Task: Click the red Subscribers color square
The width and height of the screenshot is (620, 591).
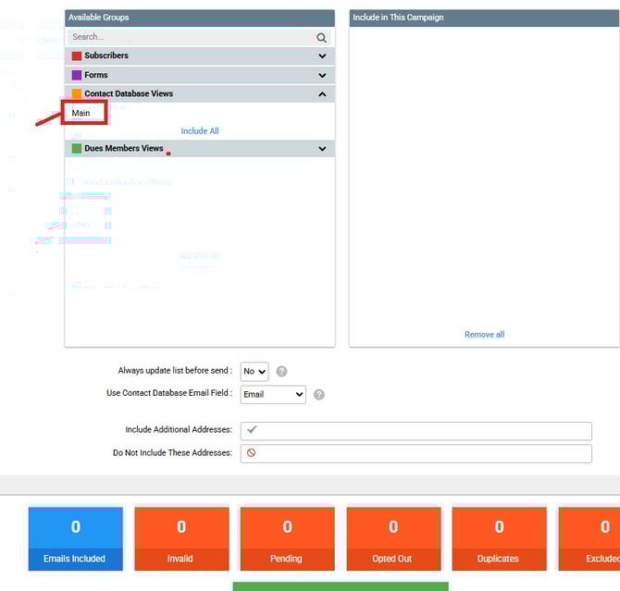Action: click(x=77, y=56)
